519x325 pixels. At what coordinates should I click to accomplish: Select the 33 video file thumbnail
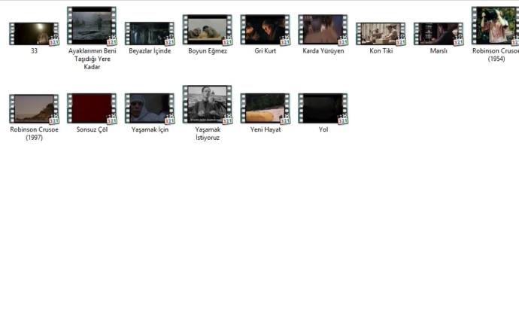tap(34, 34)
